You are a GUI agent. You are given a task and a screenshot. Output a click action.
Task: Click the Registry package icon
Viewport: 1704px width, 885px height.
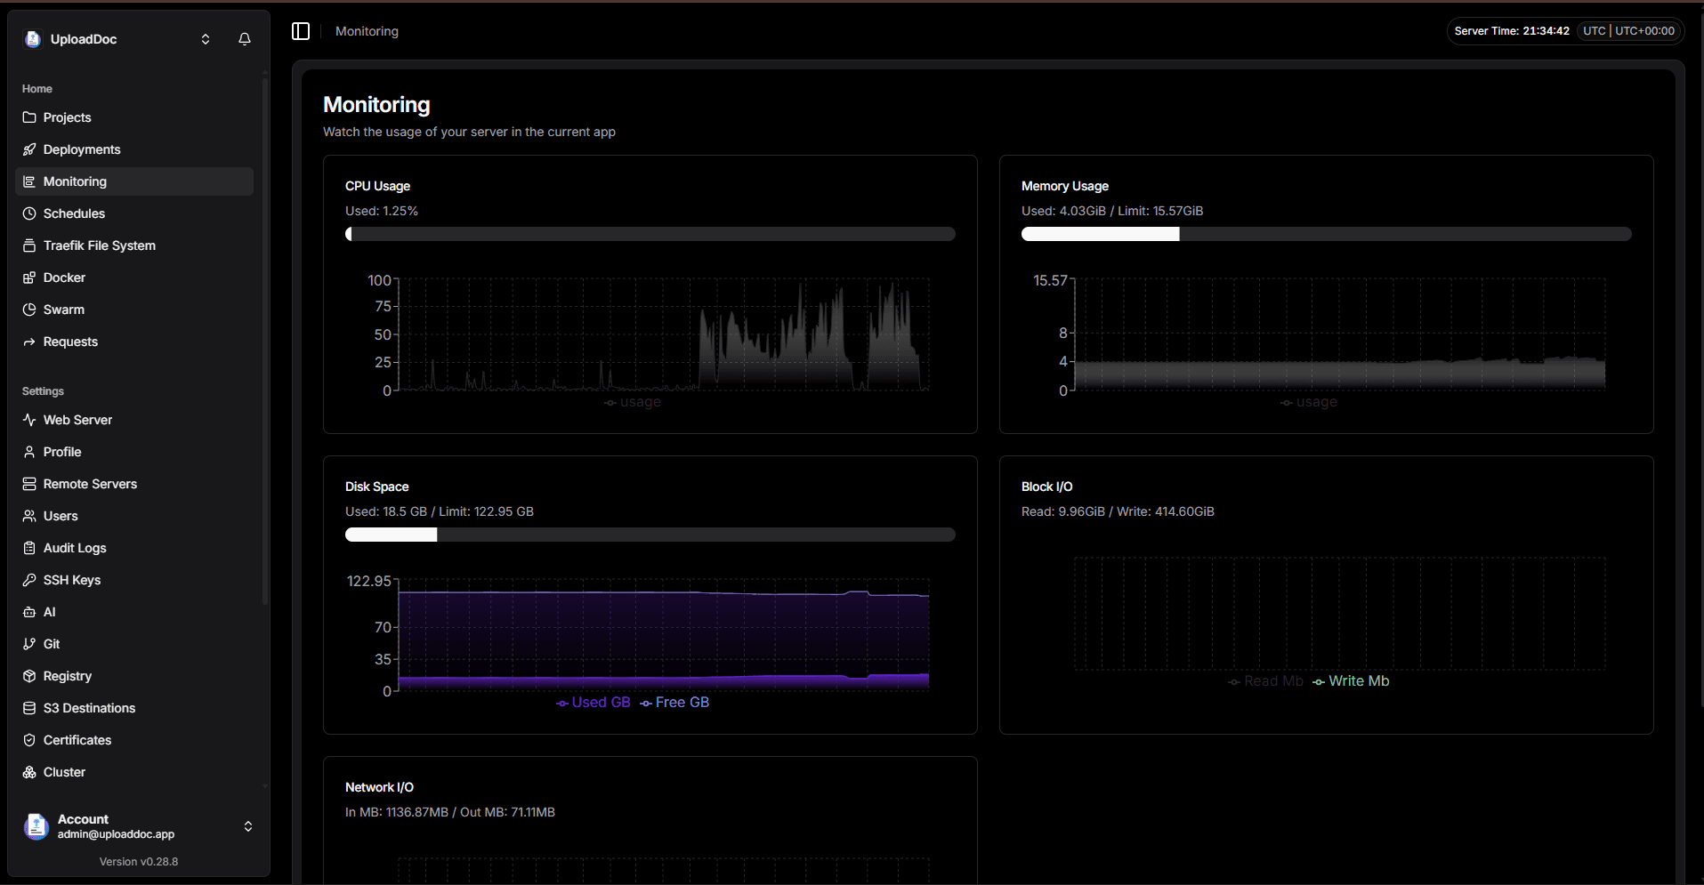coord(29,676)
